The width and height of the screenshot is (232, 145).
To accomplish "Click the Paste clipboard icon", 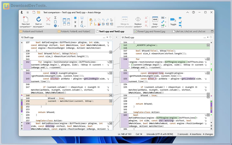I will (91, 20).
